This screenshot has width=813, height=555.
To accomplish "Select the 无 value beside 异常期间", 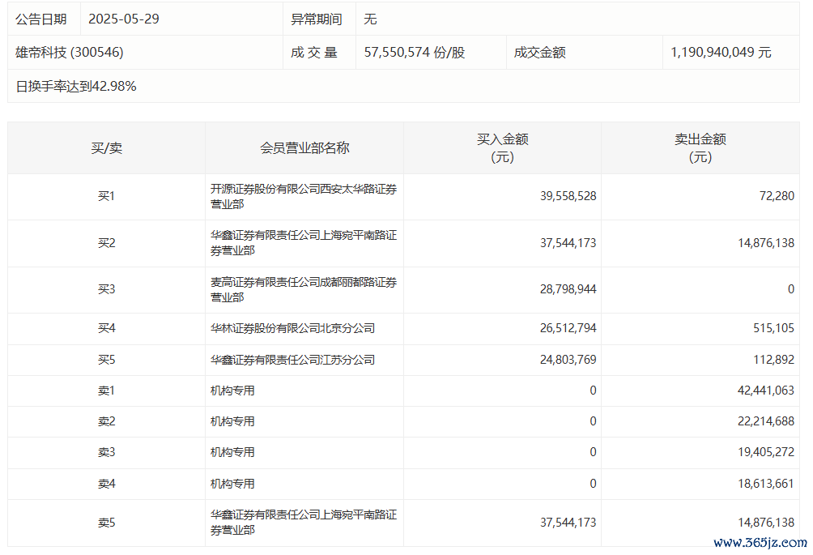I will pyautogui.click(x=370, y=19).
